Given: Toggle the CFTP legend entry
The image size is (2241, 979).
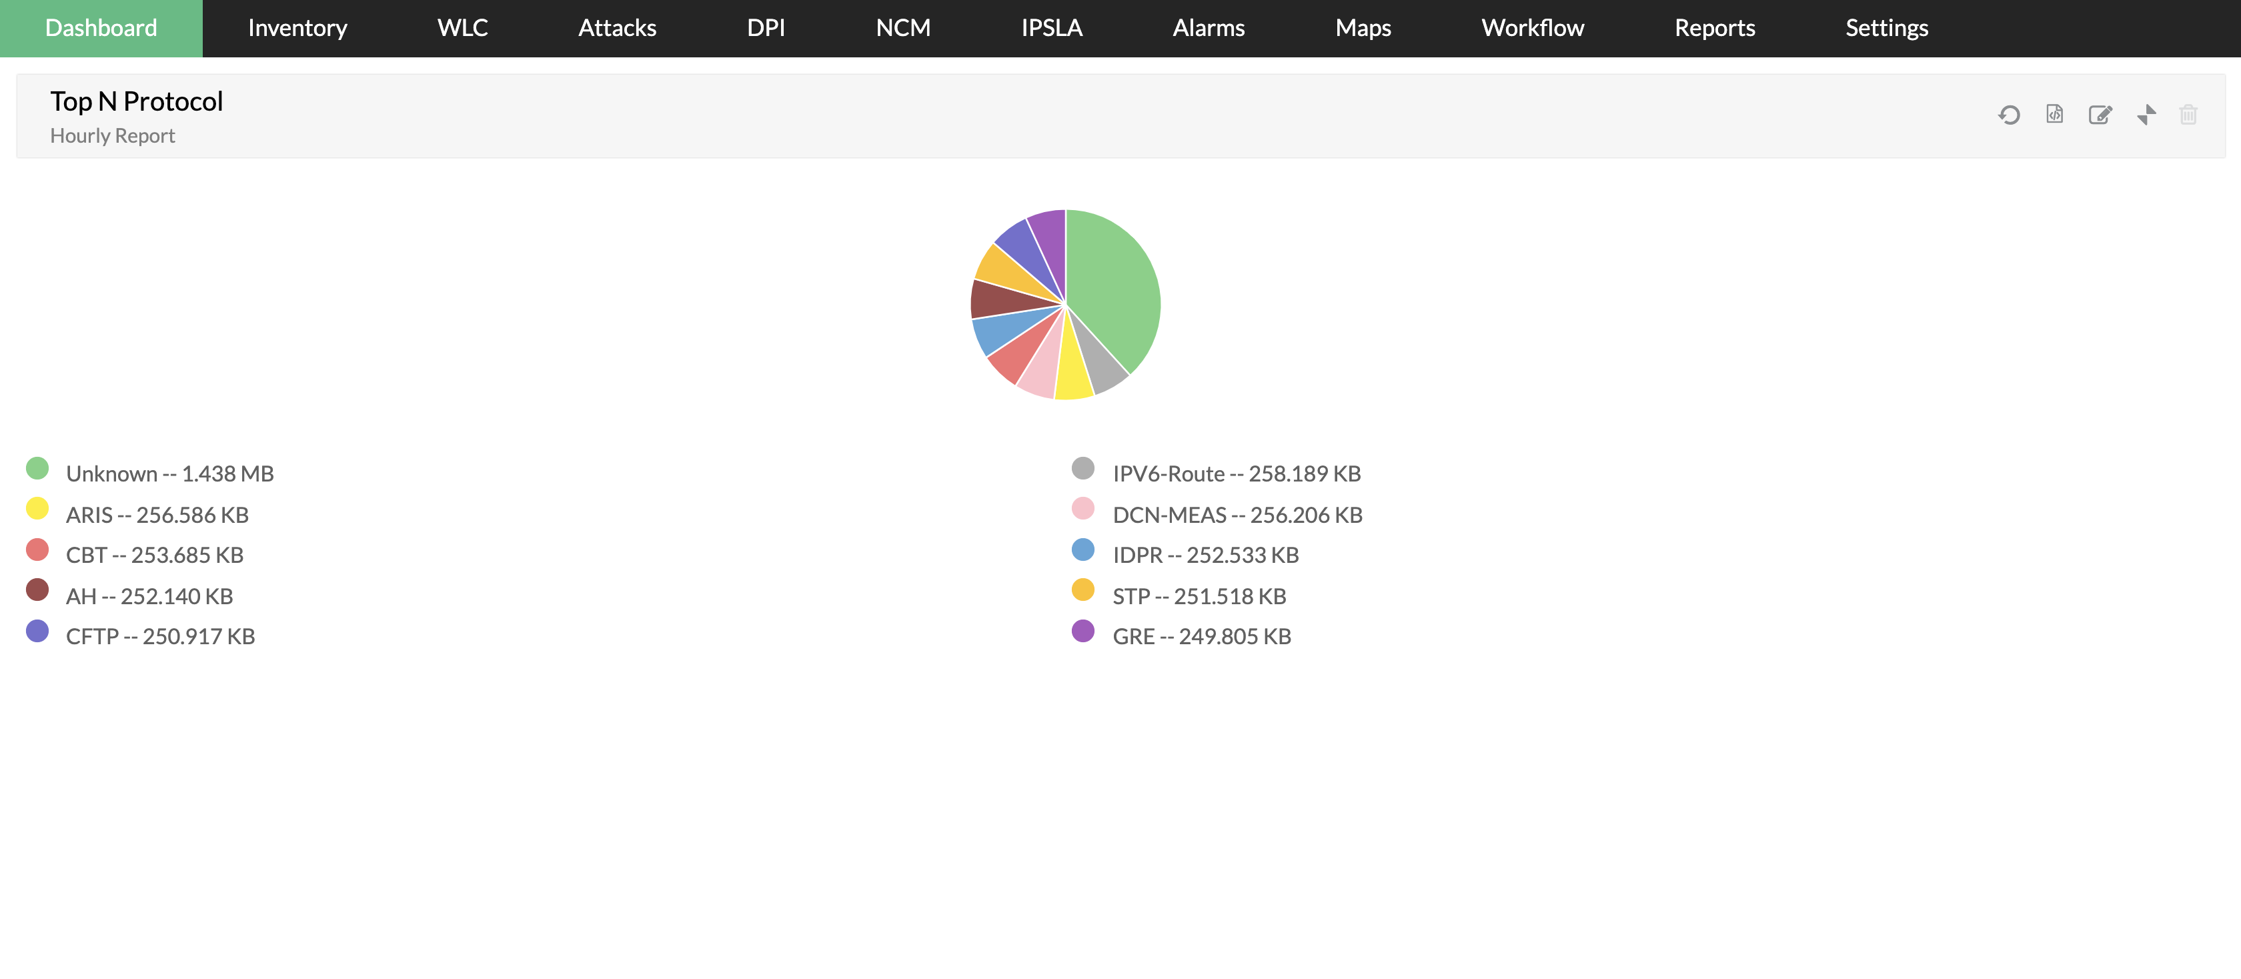Looking at the screenshot, I should pos(160,637).
